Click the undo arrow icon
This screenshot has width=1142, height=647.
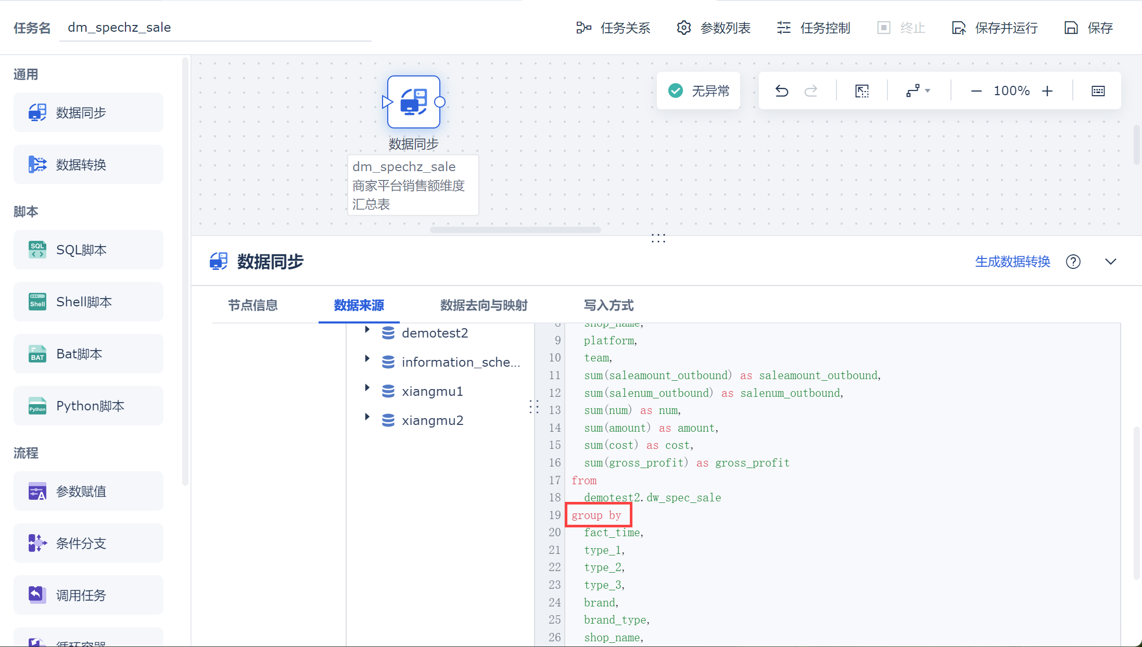[x=781, y=91]
